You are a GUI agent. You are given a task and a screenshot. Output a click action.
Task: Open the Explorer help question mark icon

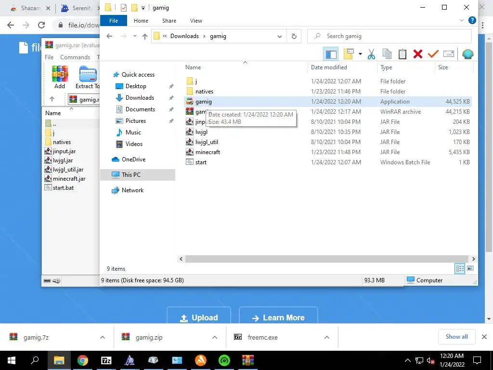click(472, 20)
